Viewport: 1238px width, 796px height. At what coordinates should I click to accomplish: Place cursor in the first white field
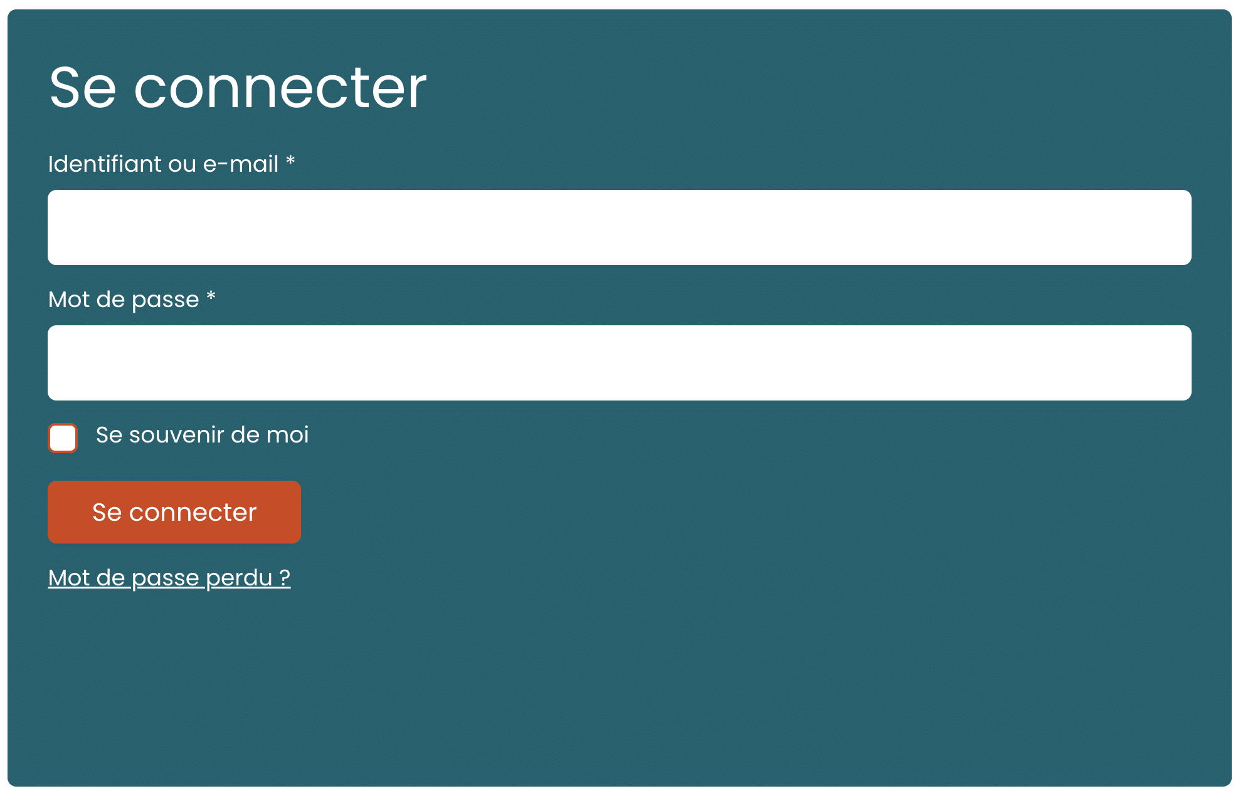click(619, 228)
